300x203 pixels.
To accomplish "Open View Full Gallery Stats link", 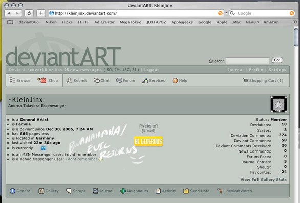I will tap(263, 180).
